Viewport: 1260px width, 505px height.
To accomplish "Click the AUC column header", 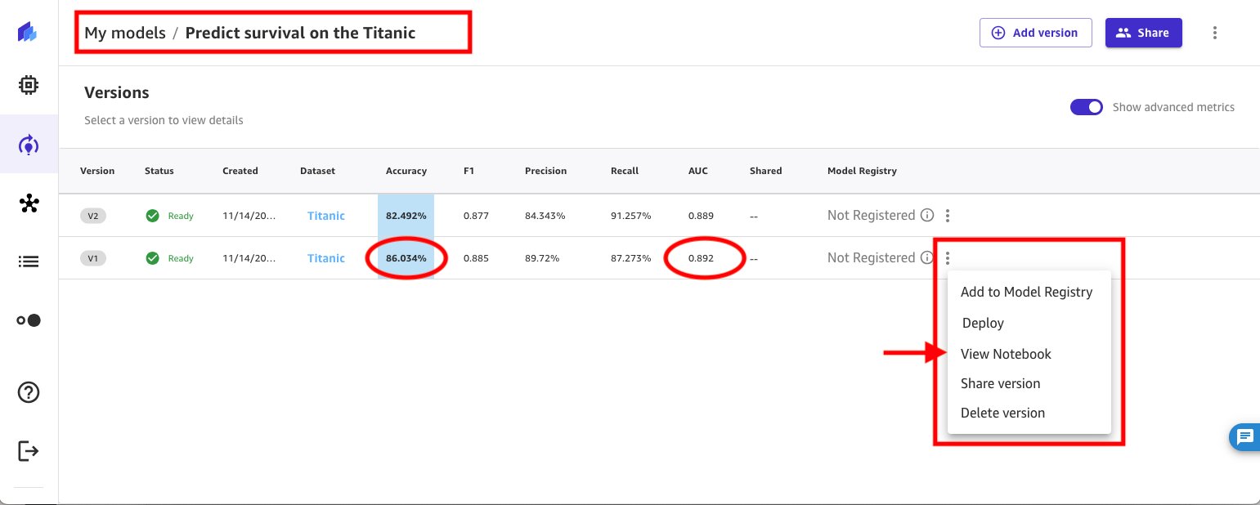I will point(698,171).
